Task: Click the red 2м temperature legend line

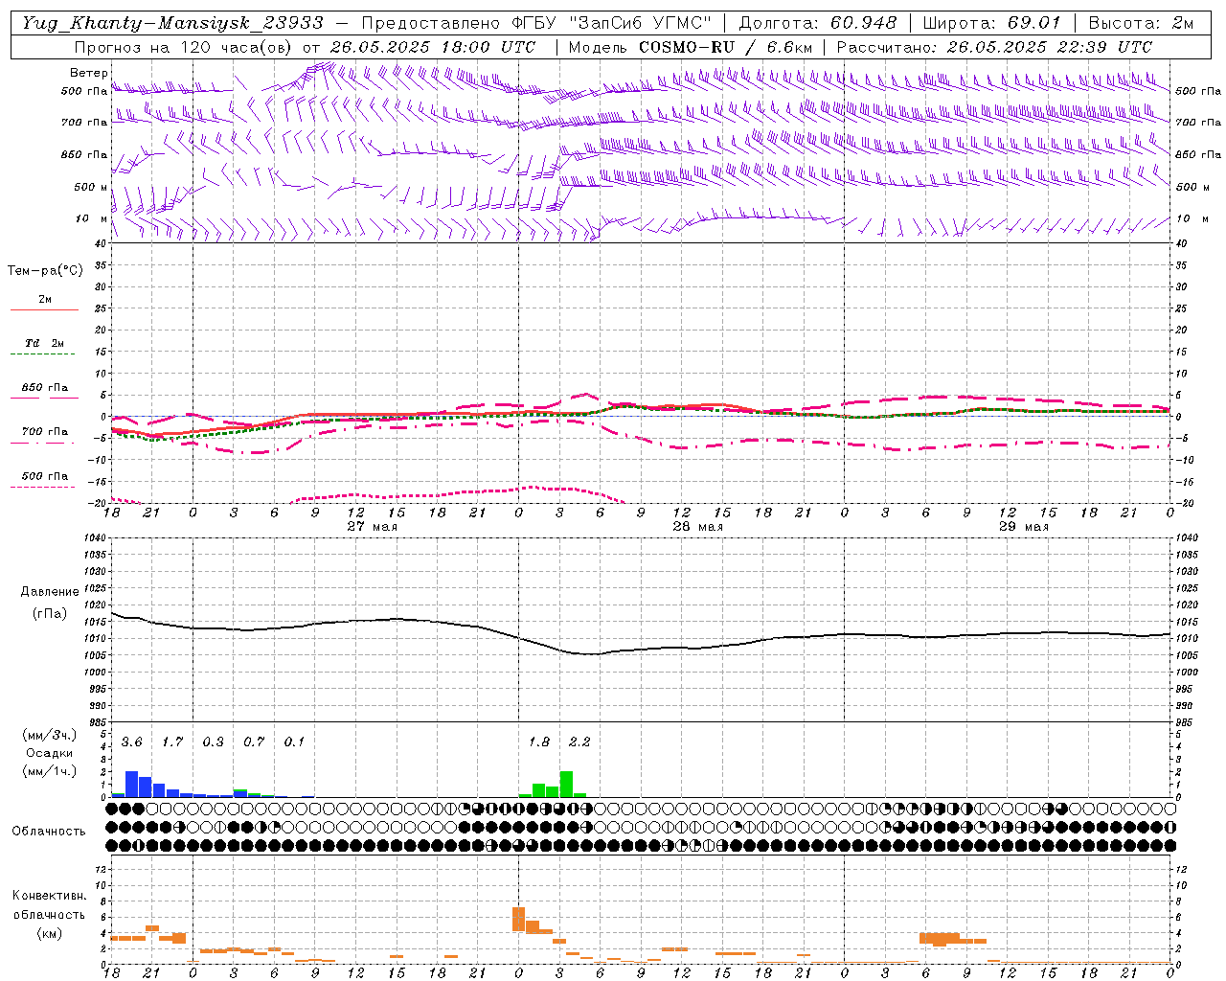Action: pyautogui.click(x=44, y=309)
